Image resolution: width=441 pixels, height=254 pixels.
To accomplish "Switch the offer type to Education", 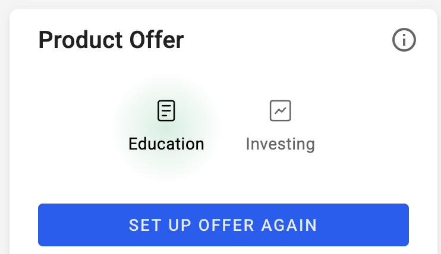I will click(x=166, y=126).
